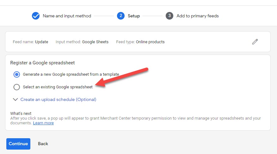Click the pencil edit icon

[x=255, y=42]
